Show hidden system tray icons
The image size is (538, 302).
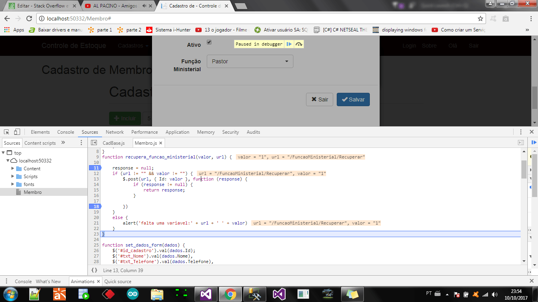click(447, 294)
